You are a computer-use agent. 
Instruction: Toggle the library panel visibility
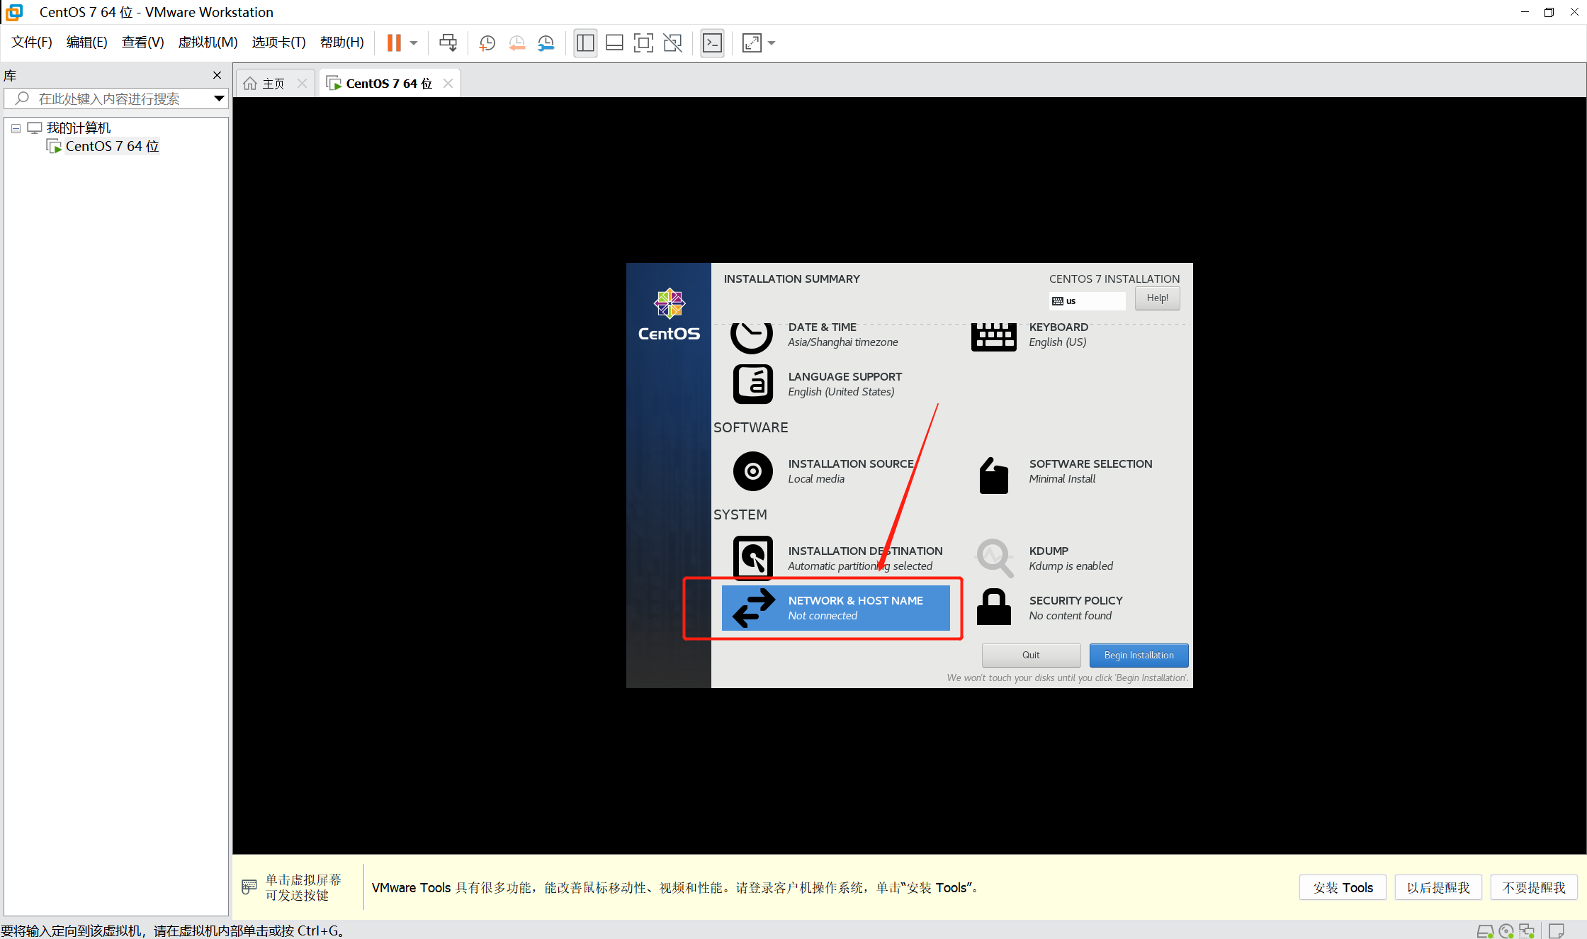585,43
